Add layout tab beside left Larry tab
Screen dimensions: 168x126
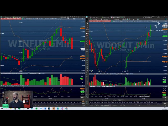pos(39,106)
